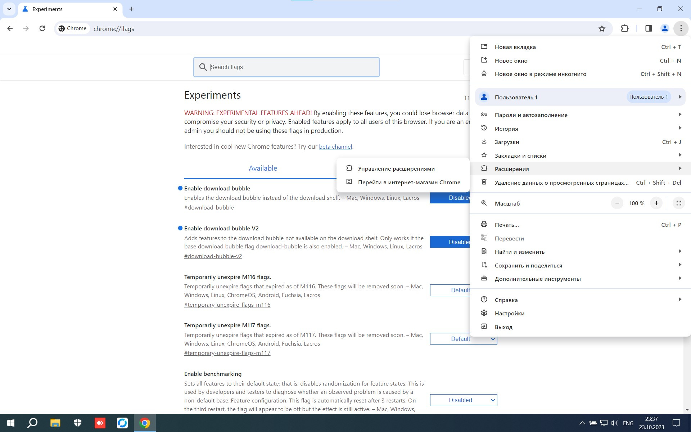The height and width of the screenshot is (432, 691).
Task: Open the blue sync app taskbar icon
Action: tap(122, 423)
